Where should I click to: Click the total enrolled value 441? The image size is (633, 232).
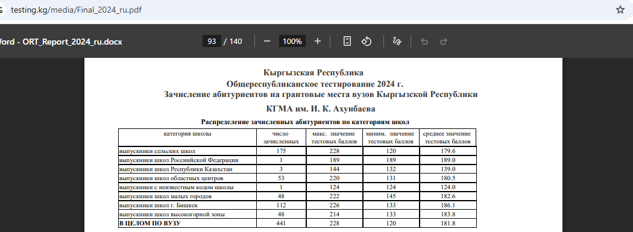281,223
